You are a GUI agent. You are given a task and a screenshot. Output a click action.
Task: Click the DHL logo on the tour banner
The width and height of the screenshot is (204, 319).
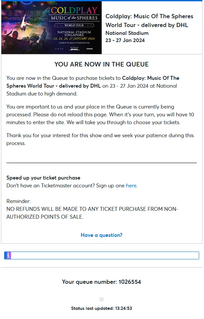75,49
